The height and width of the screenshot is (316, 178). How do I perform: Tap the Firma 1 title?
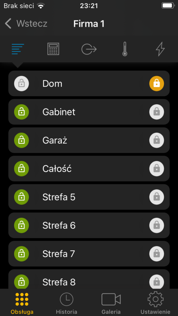[89, 24]
